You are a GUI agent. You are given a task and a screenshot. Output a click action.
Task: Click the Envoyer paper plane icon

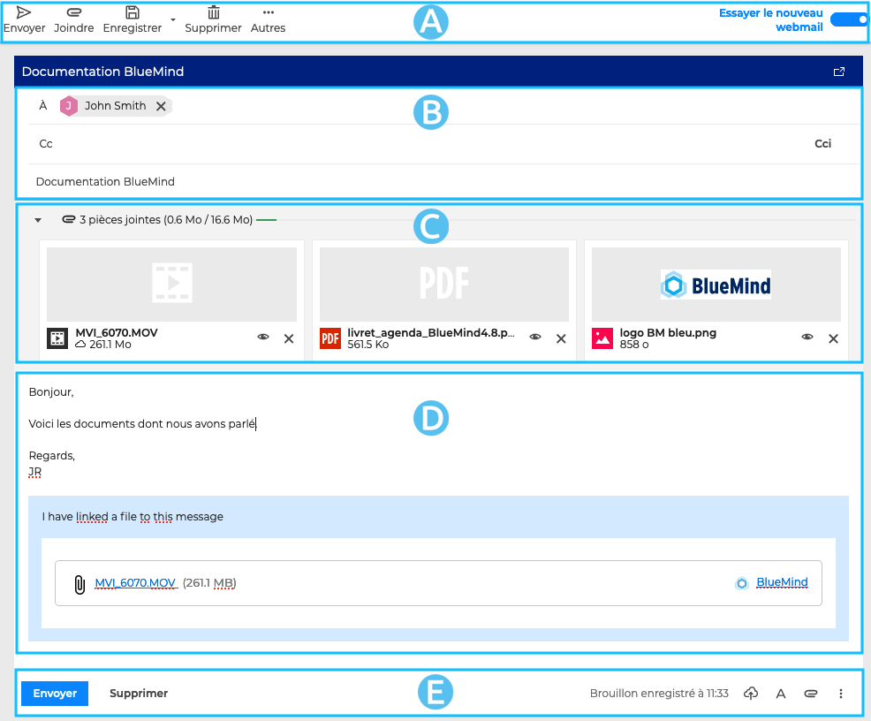pos(24,12)
